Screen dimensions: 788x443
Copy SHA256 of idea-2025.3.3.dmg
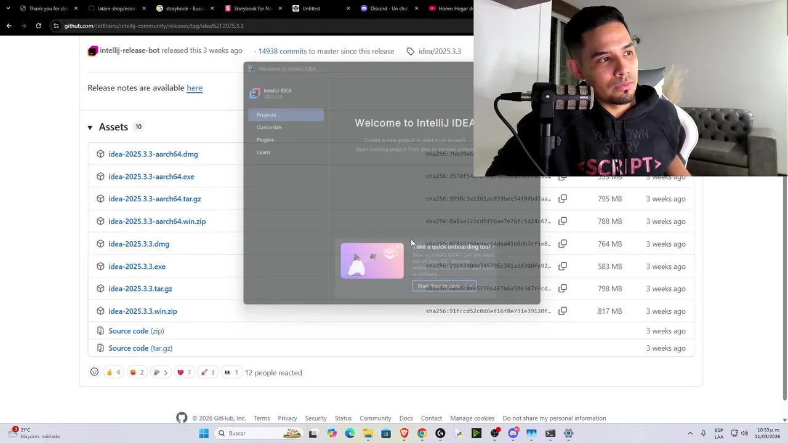click(x=563, y=244)
